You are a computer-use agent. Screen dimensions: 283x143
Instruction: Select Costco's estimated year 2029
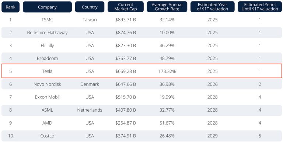point(212,136)
